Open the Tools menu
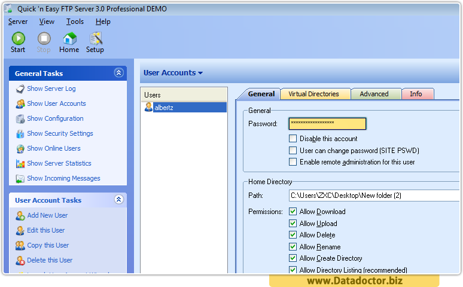The width and height of the screenshot is (463, 287). click(x=75, y=22)
